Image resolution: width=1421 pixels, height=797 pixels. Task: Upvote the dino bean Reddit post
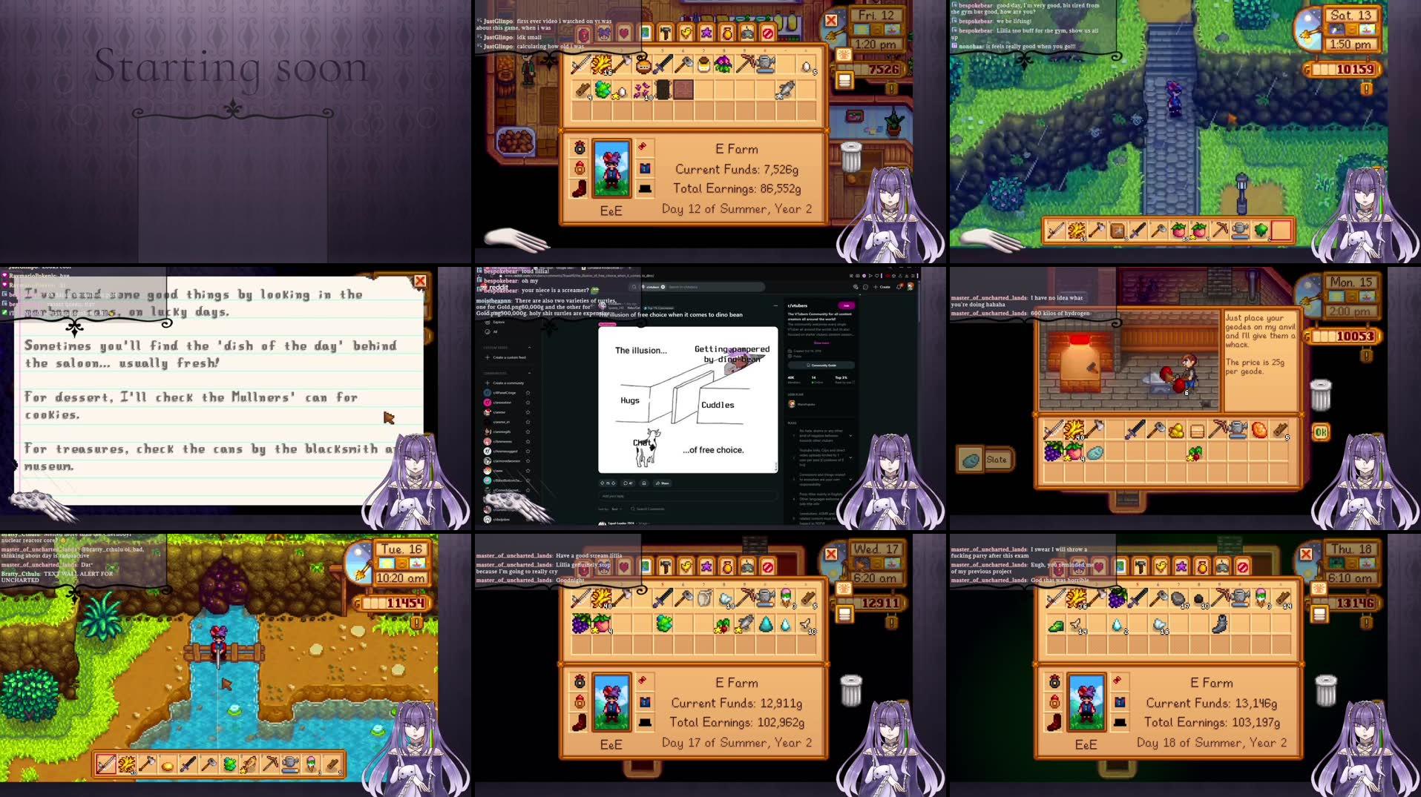pos(603,483)
